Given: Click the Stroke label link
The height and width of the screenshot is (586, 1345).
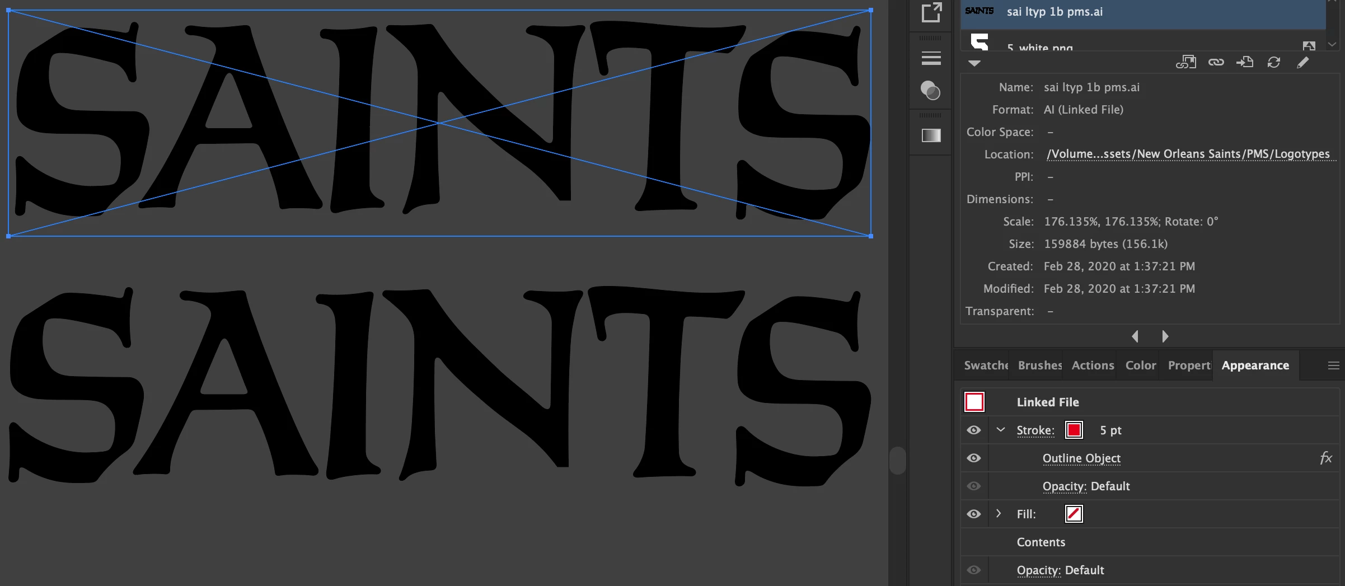Looking at the screenshot, I should click(x=1035, y=430).
